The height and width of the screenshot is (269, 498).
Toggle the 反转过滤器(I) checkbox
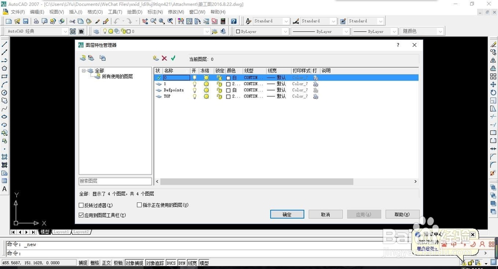pos(81,205)
